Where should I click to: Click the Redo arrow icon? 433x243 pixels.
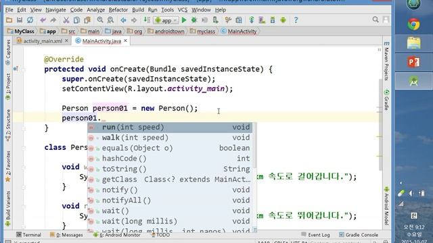click(53, 20)
